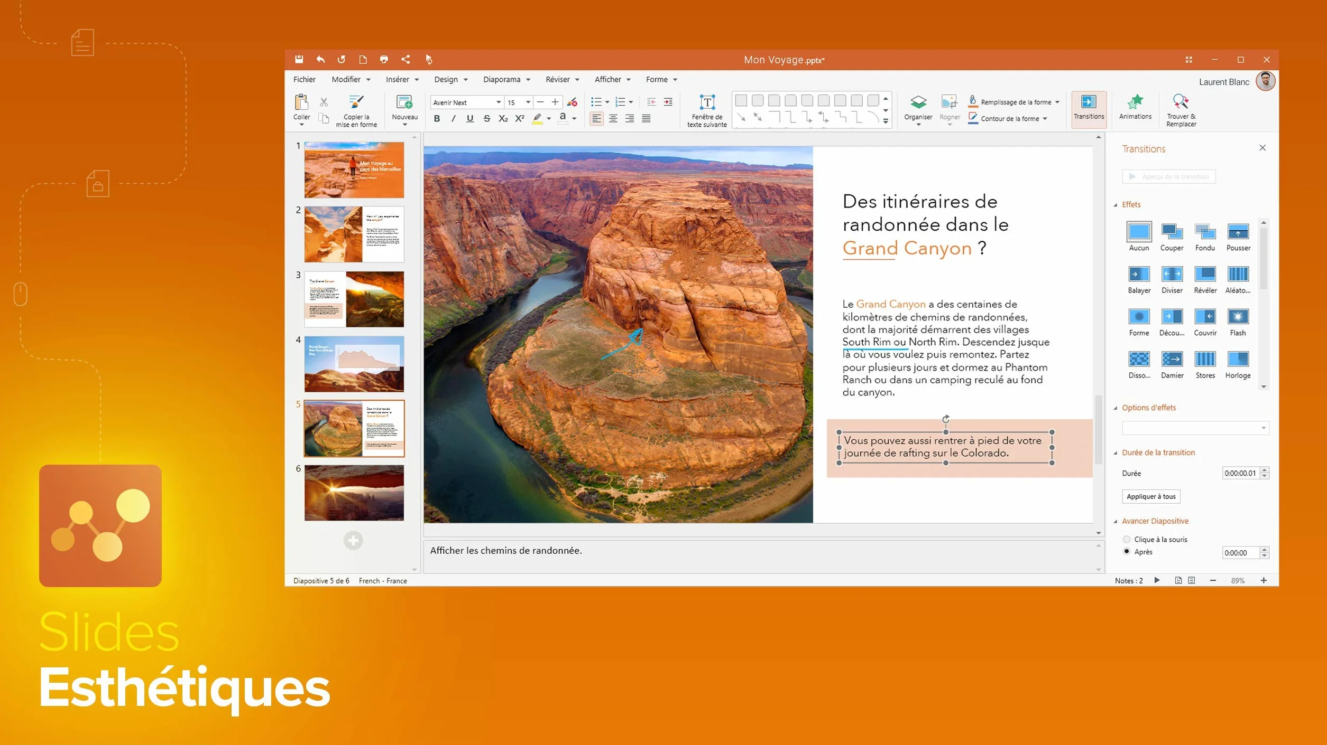Viewport: 1327px width, 745px height.
Task: Select Clique à la souris option
Action: tap(1127, 539)
